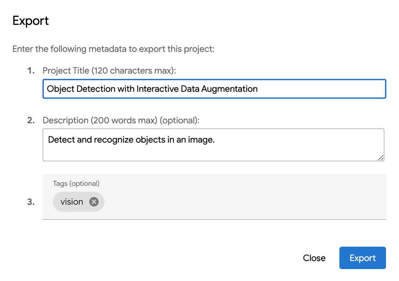Screen dimensions: 399x281
Task: Click list number 3 marker
Action: [31, 202]
